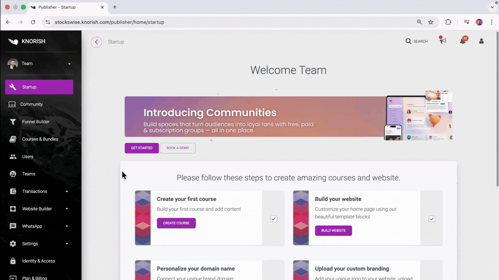Click the page vertical scrollbar
This screenshot has height=280, width=499.
pyautogui.click(x=497, y=109)
